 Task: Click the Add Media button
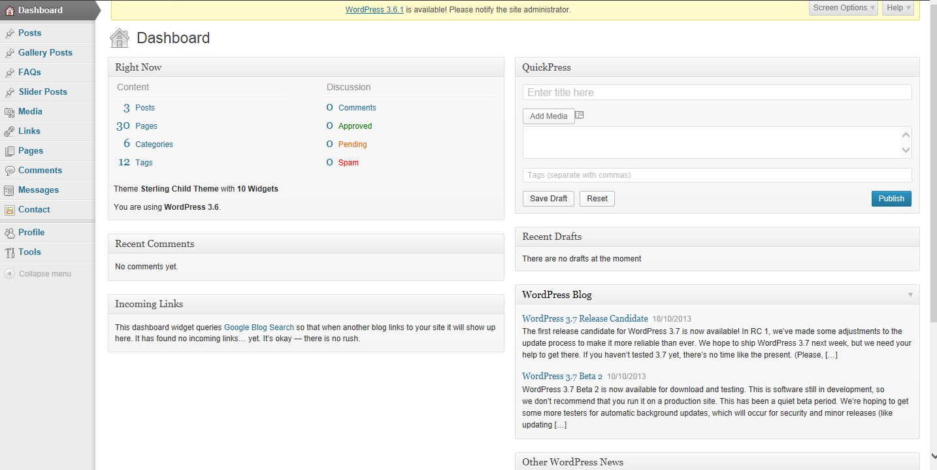click(549, 116)
